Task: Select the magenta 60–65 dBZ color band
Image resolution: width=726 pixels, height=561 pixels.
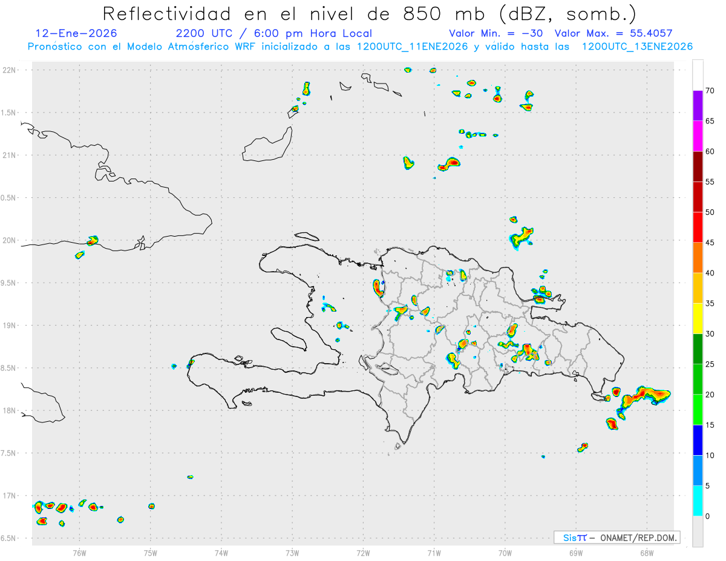Action: 698,136
